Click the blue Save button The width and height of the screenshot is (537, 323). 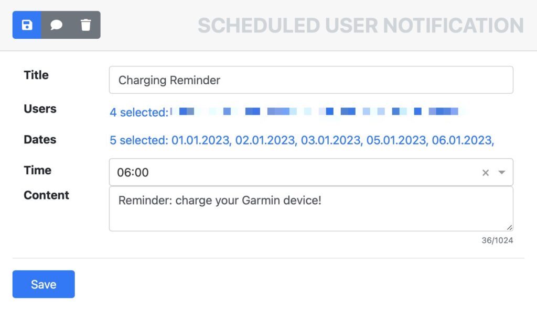pos(44,284)
